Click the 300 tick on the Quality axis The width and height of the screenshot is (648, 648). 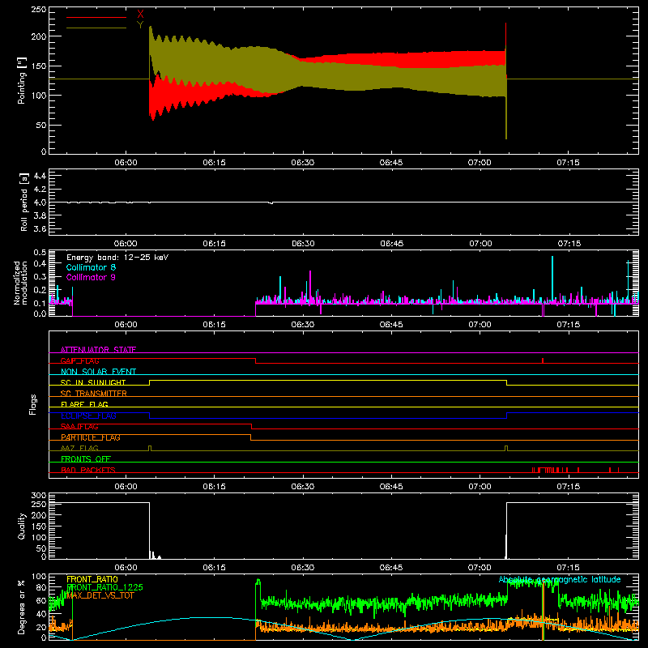pyautogui.click(x=38, y=496)
